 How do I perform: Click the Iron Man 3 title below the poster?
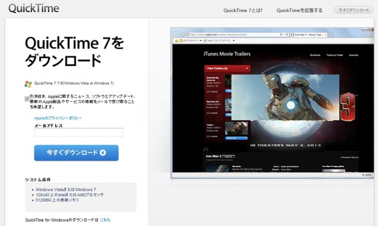[x=213, y=156]
